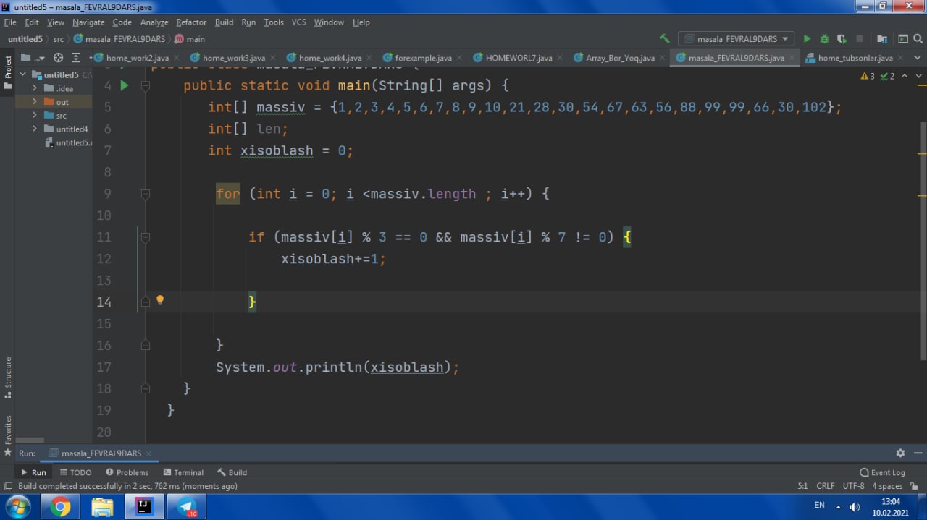Switch to the HOMEWORL7.java tab
927x520 pixels.
point(519,58)
